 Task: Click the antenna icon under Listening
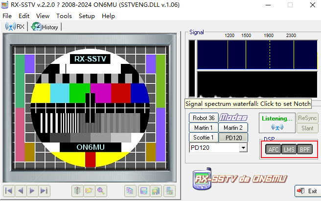point(277,127)
